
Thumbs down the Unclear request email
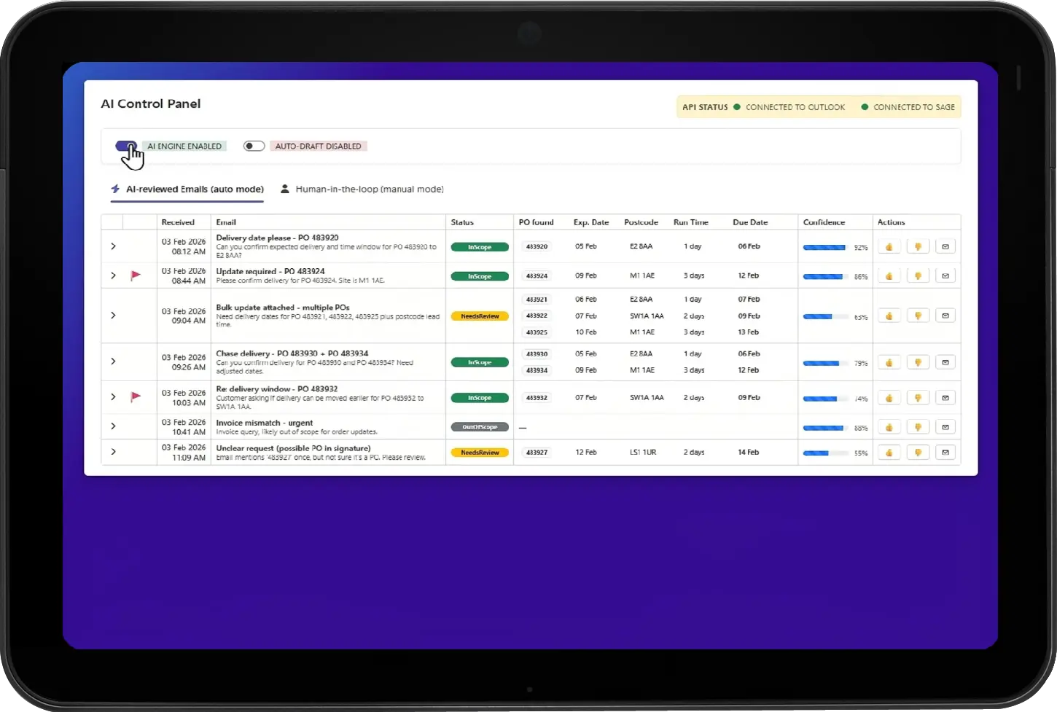(918, 453)
